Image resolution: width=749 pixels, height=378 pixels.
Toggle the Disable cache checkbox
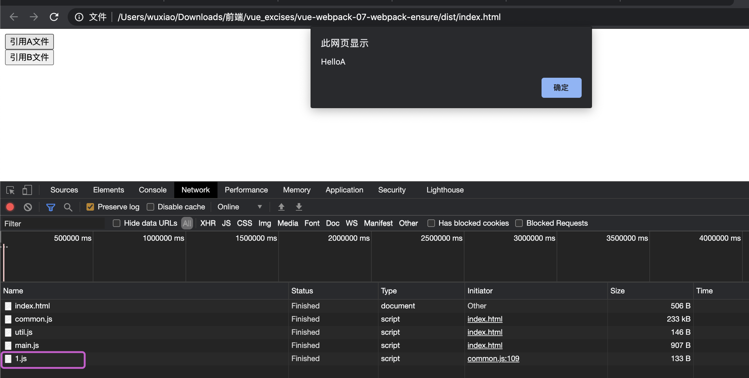click(151, 206)
